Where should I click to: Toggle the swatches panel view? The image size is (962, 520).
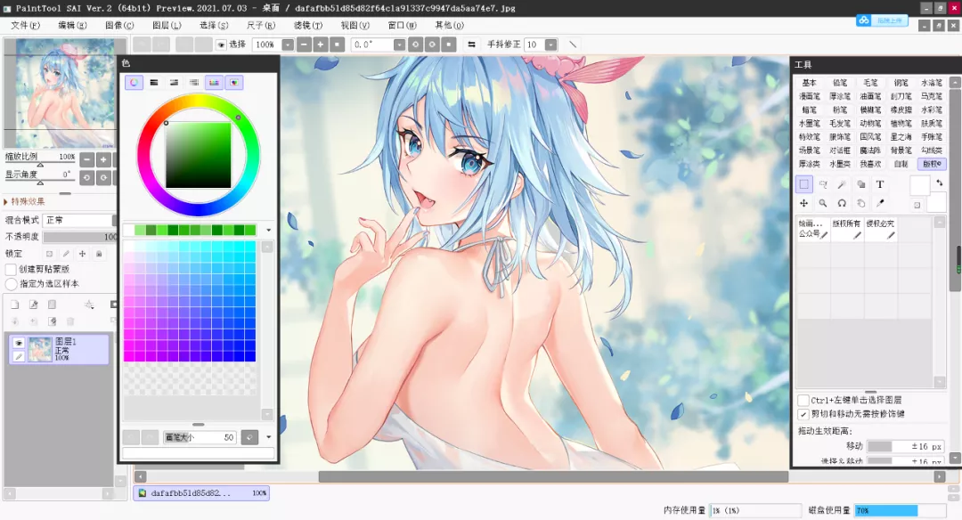(x=214, y=82)
